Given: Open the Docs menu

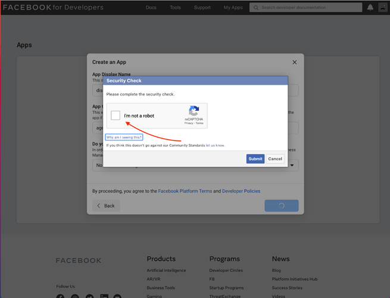Looking at the screenshot, I should click(151, 8).
